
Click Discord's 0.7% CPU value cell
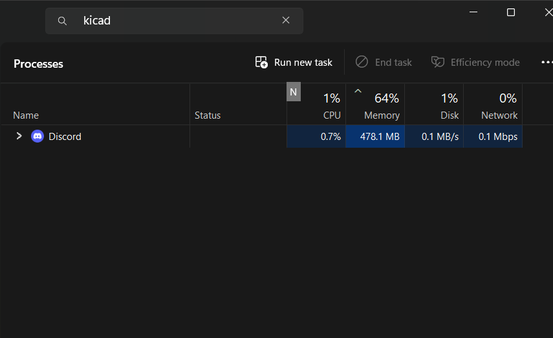point(316,137)
